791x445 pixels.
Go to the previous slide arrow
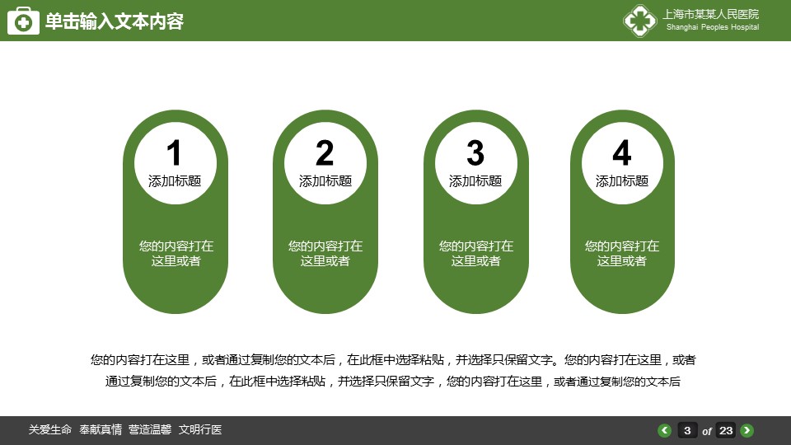(664, 430)
